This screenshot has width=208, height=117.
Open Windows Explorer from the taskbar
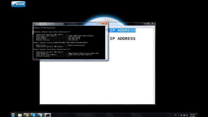[x=20, y=115]
